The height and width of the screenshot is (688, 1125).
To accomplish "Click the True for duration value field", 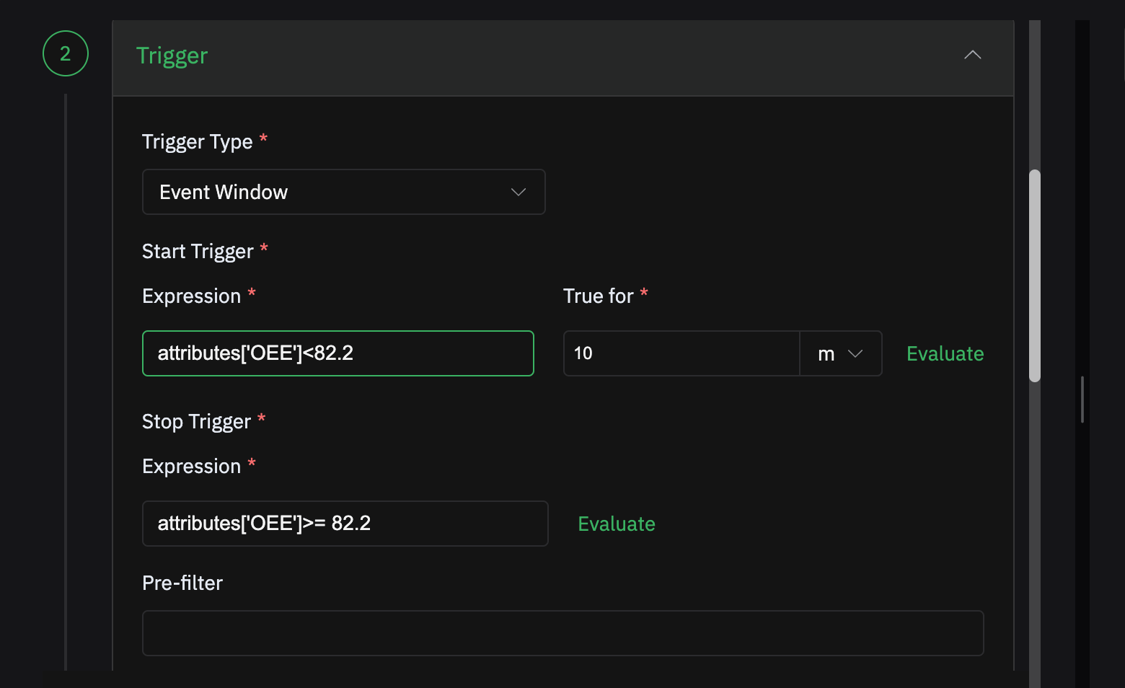I will [681, 353].
